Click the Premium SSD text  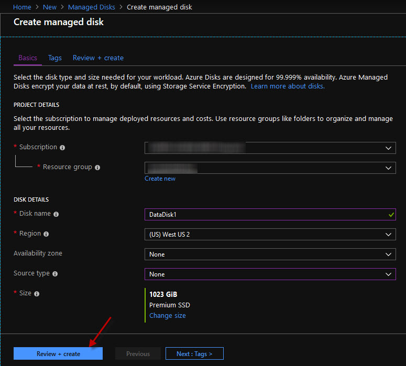170,305
